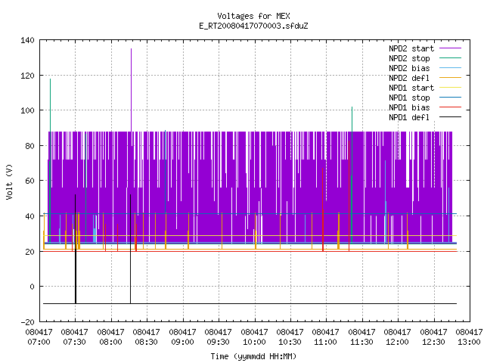Click the 'NPD2 defl' legend label

pyautogui.click(x=409, y=78)
